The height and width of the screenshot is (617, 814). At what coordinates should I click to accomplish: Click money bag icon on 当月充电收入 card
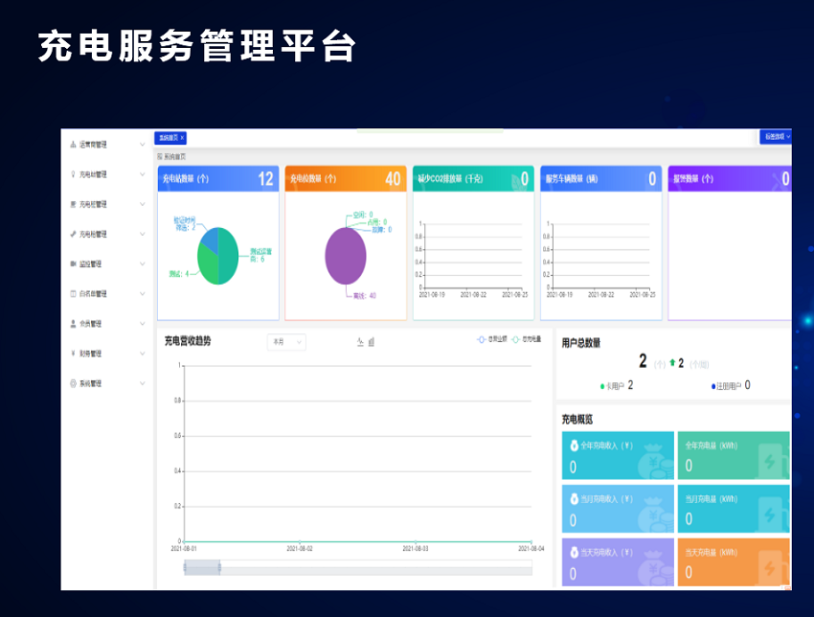pyautogui.click(x=575, y=498)
